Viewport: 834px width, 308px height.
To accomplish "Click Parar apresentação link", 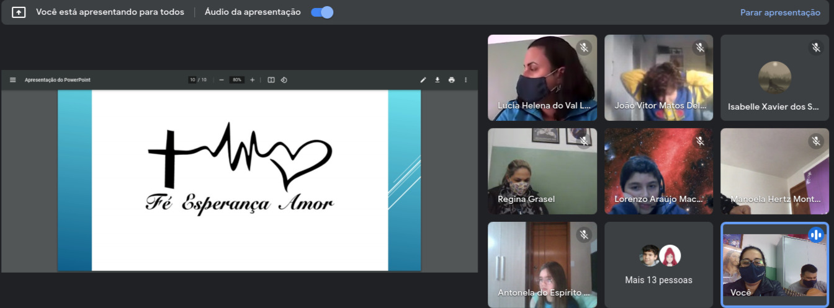I will [780, 12].
